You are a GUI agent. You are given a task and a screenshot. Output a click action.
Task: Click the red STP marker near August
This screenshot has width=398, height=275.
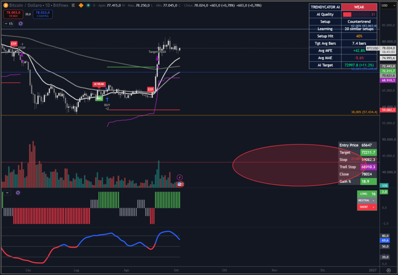pos(150,89)
